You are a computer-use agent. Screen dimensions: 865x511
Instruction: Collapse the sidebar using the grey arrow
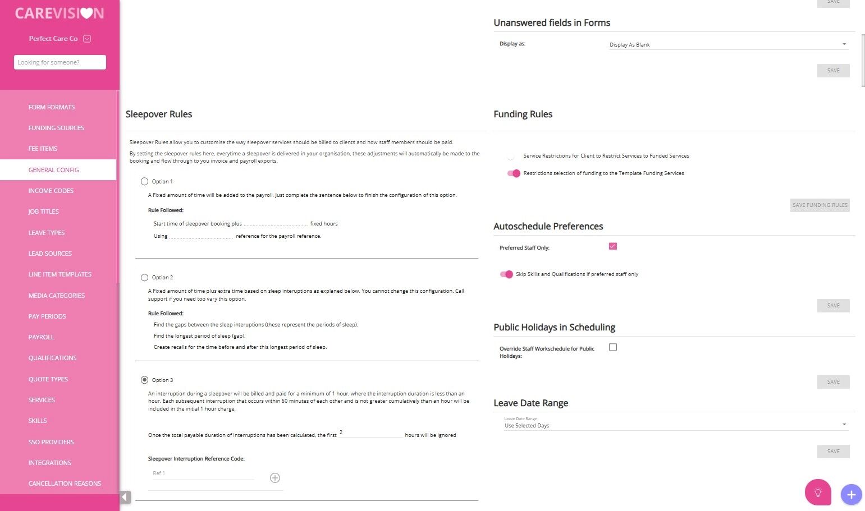pyautogui.click(x=125, y=497)
